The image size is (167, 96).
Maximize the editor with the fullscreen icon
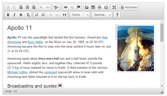pyautogui.click(x=114, y=7)
